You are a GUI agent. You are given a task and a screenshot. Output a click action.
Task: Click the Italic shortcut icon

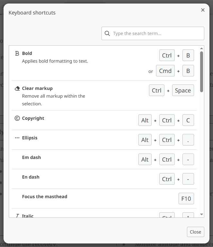click(x=17, y=216)
